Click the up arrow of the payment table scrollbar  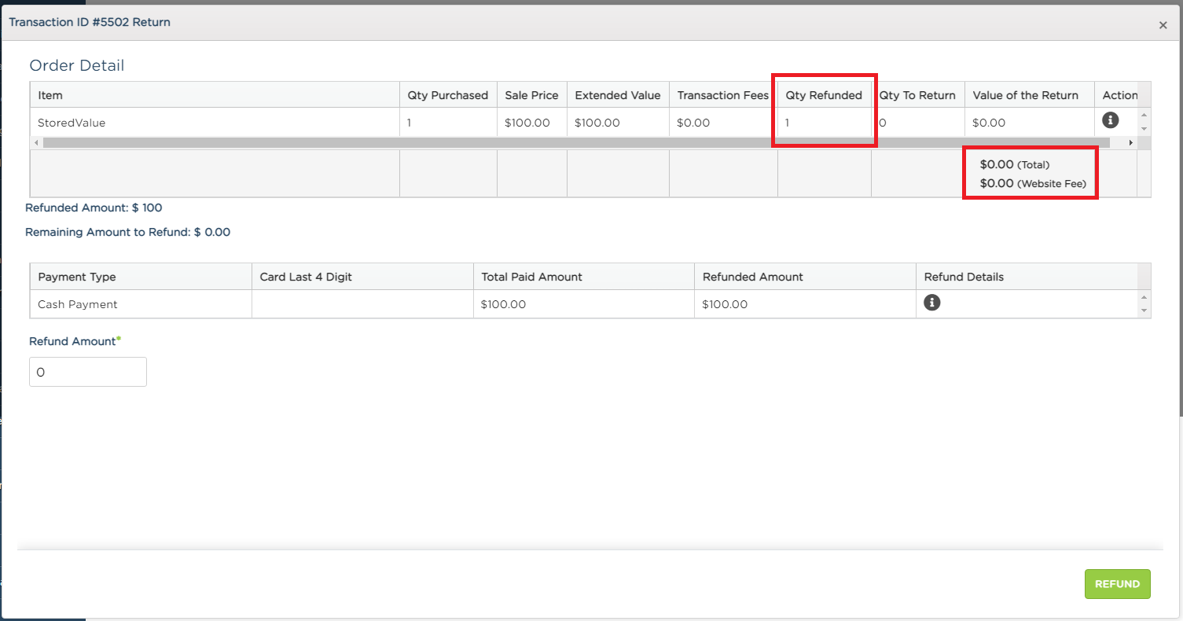coord(1144,298)
